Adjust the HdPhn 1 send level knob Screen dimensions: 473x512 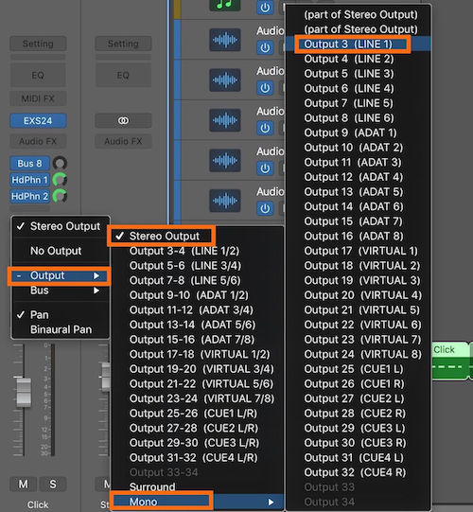tap(60, 180)
